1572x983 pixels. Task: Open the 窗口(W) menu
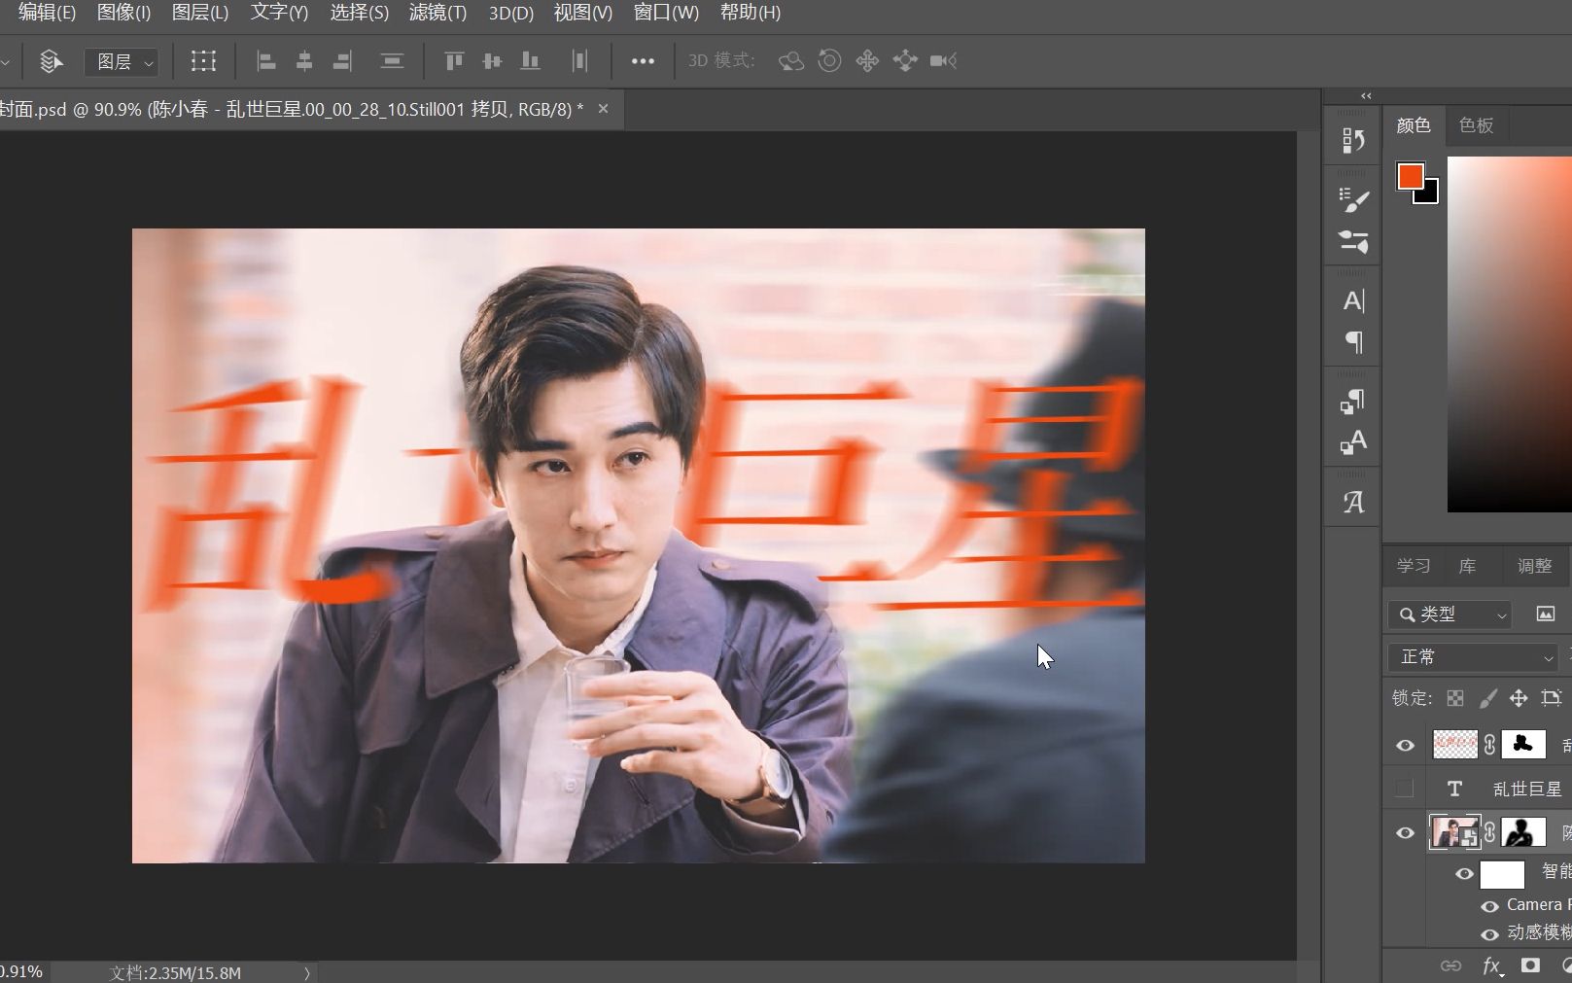666,13
